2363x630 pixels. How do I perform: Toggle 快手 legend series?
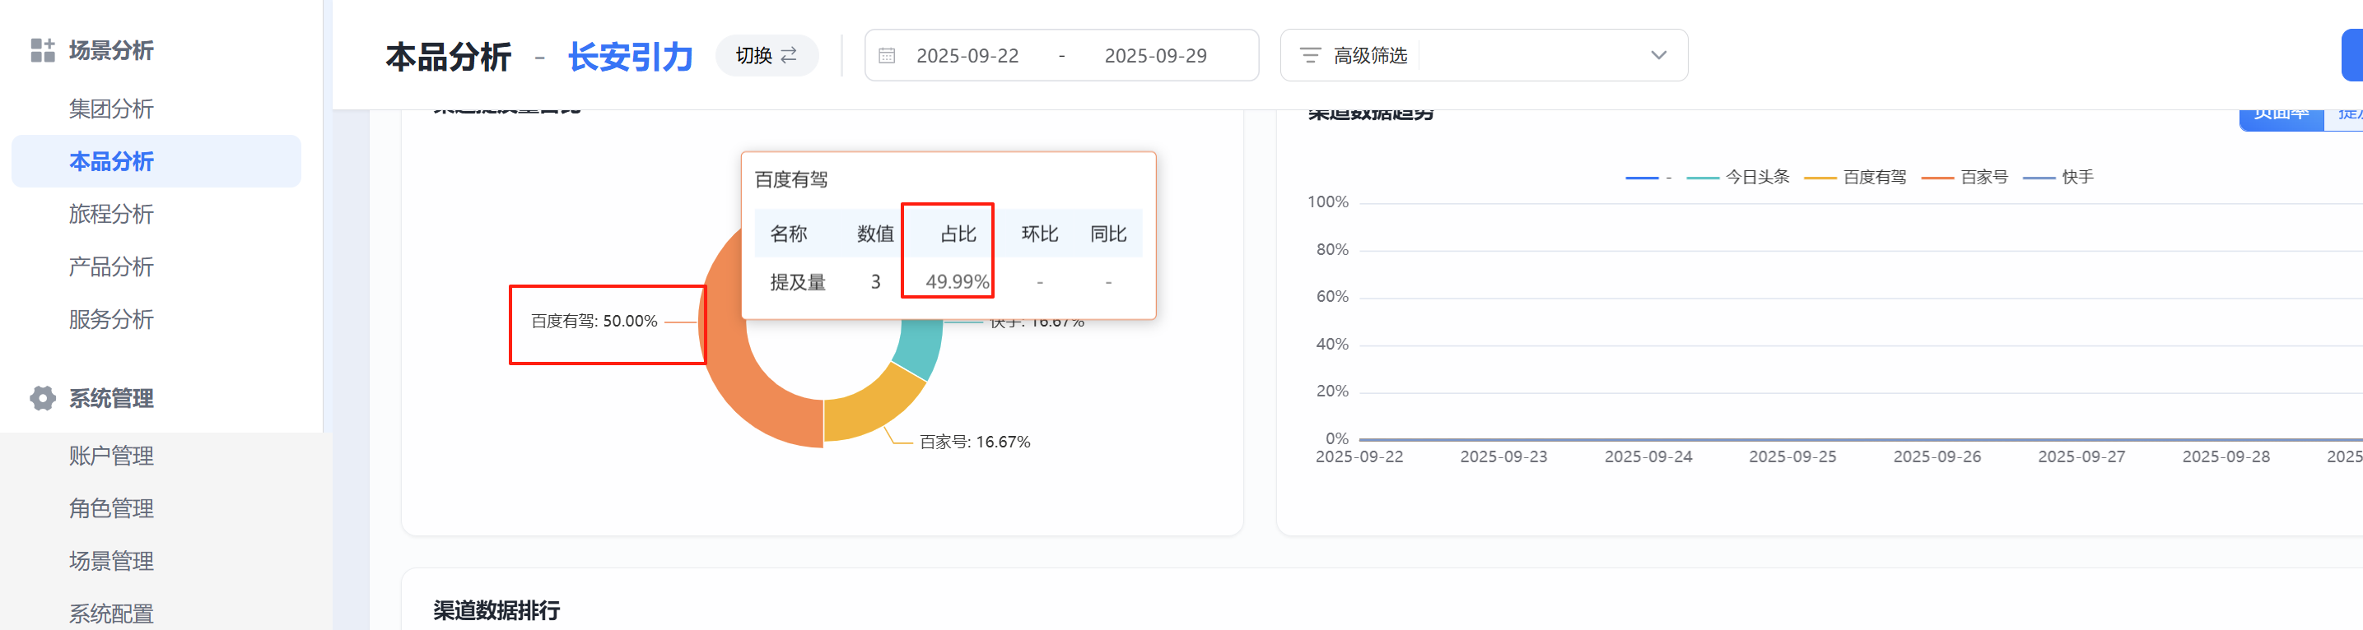click(x=2059, y=177)
